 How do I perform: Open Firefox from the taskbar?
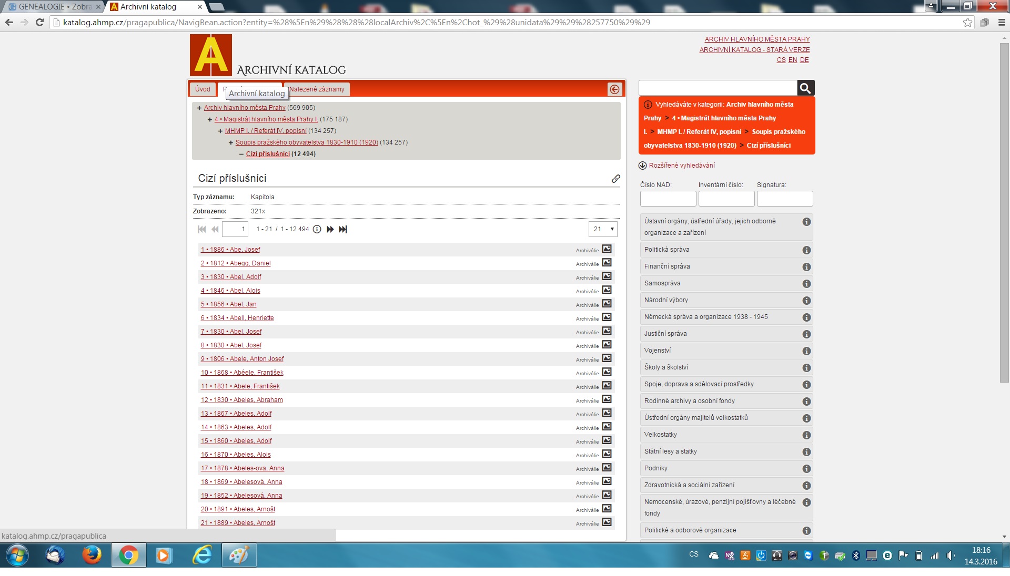coord(92,555)
